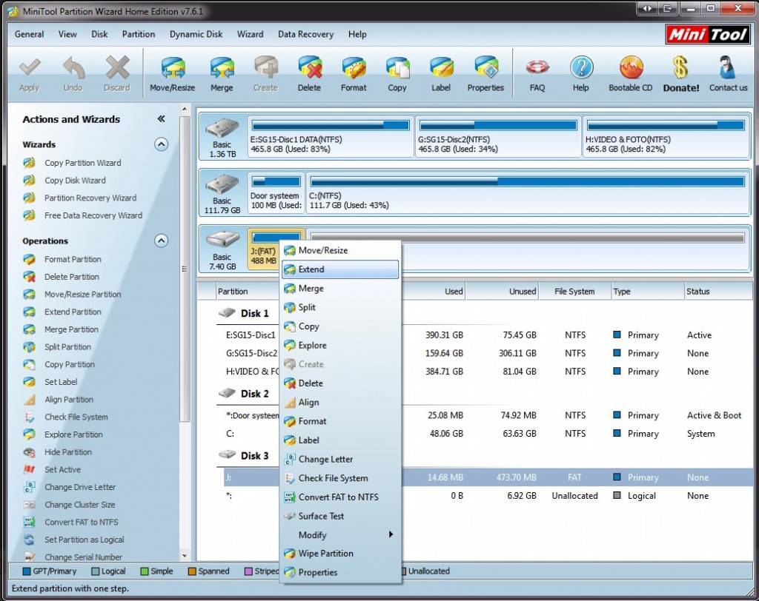Image resolution: width=759 pixels, height=601 pixels.
Task: Choose Change Letter in context menu
Action: tap(340, 460)
